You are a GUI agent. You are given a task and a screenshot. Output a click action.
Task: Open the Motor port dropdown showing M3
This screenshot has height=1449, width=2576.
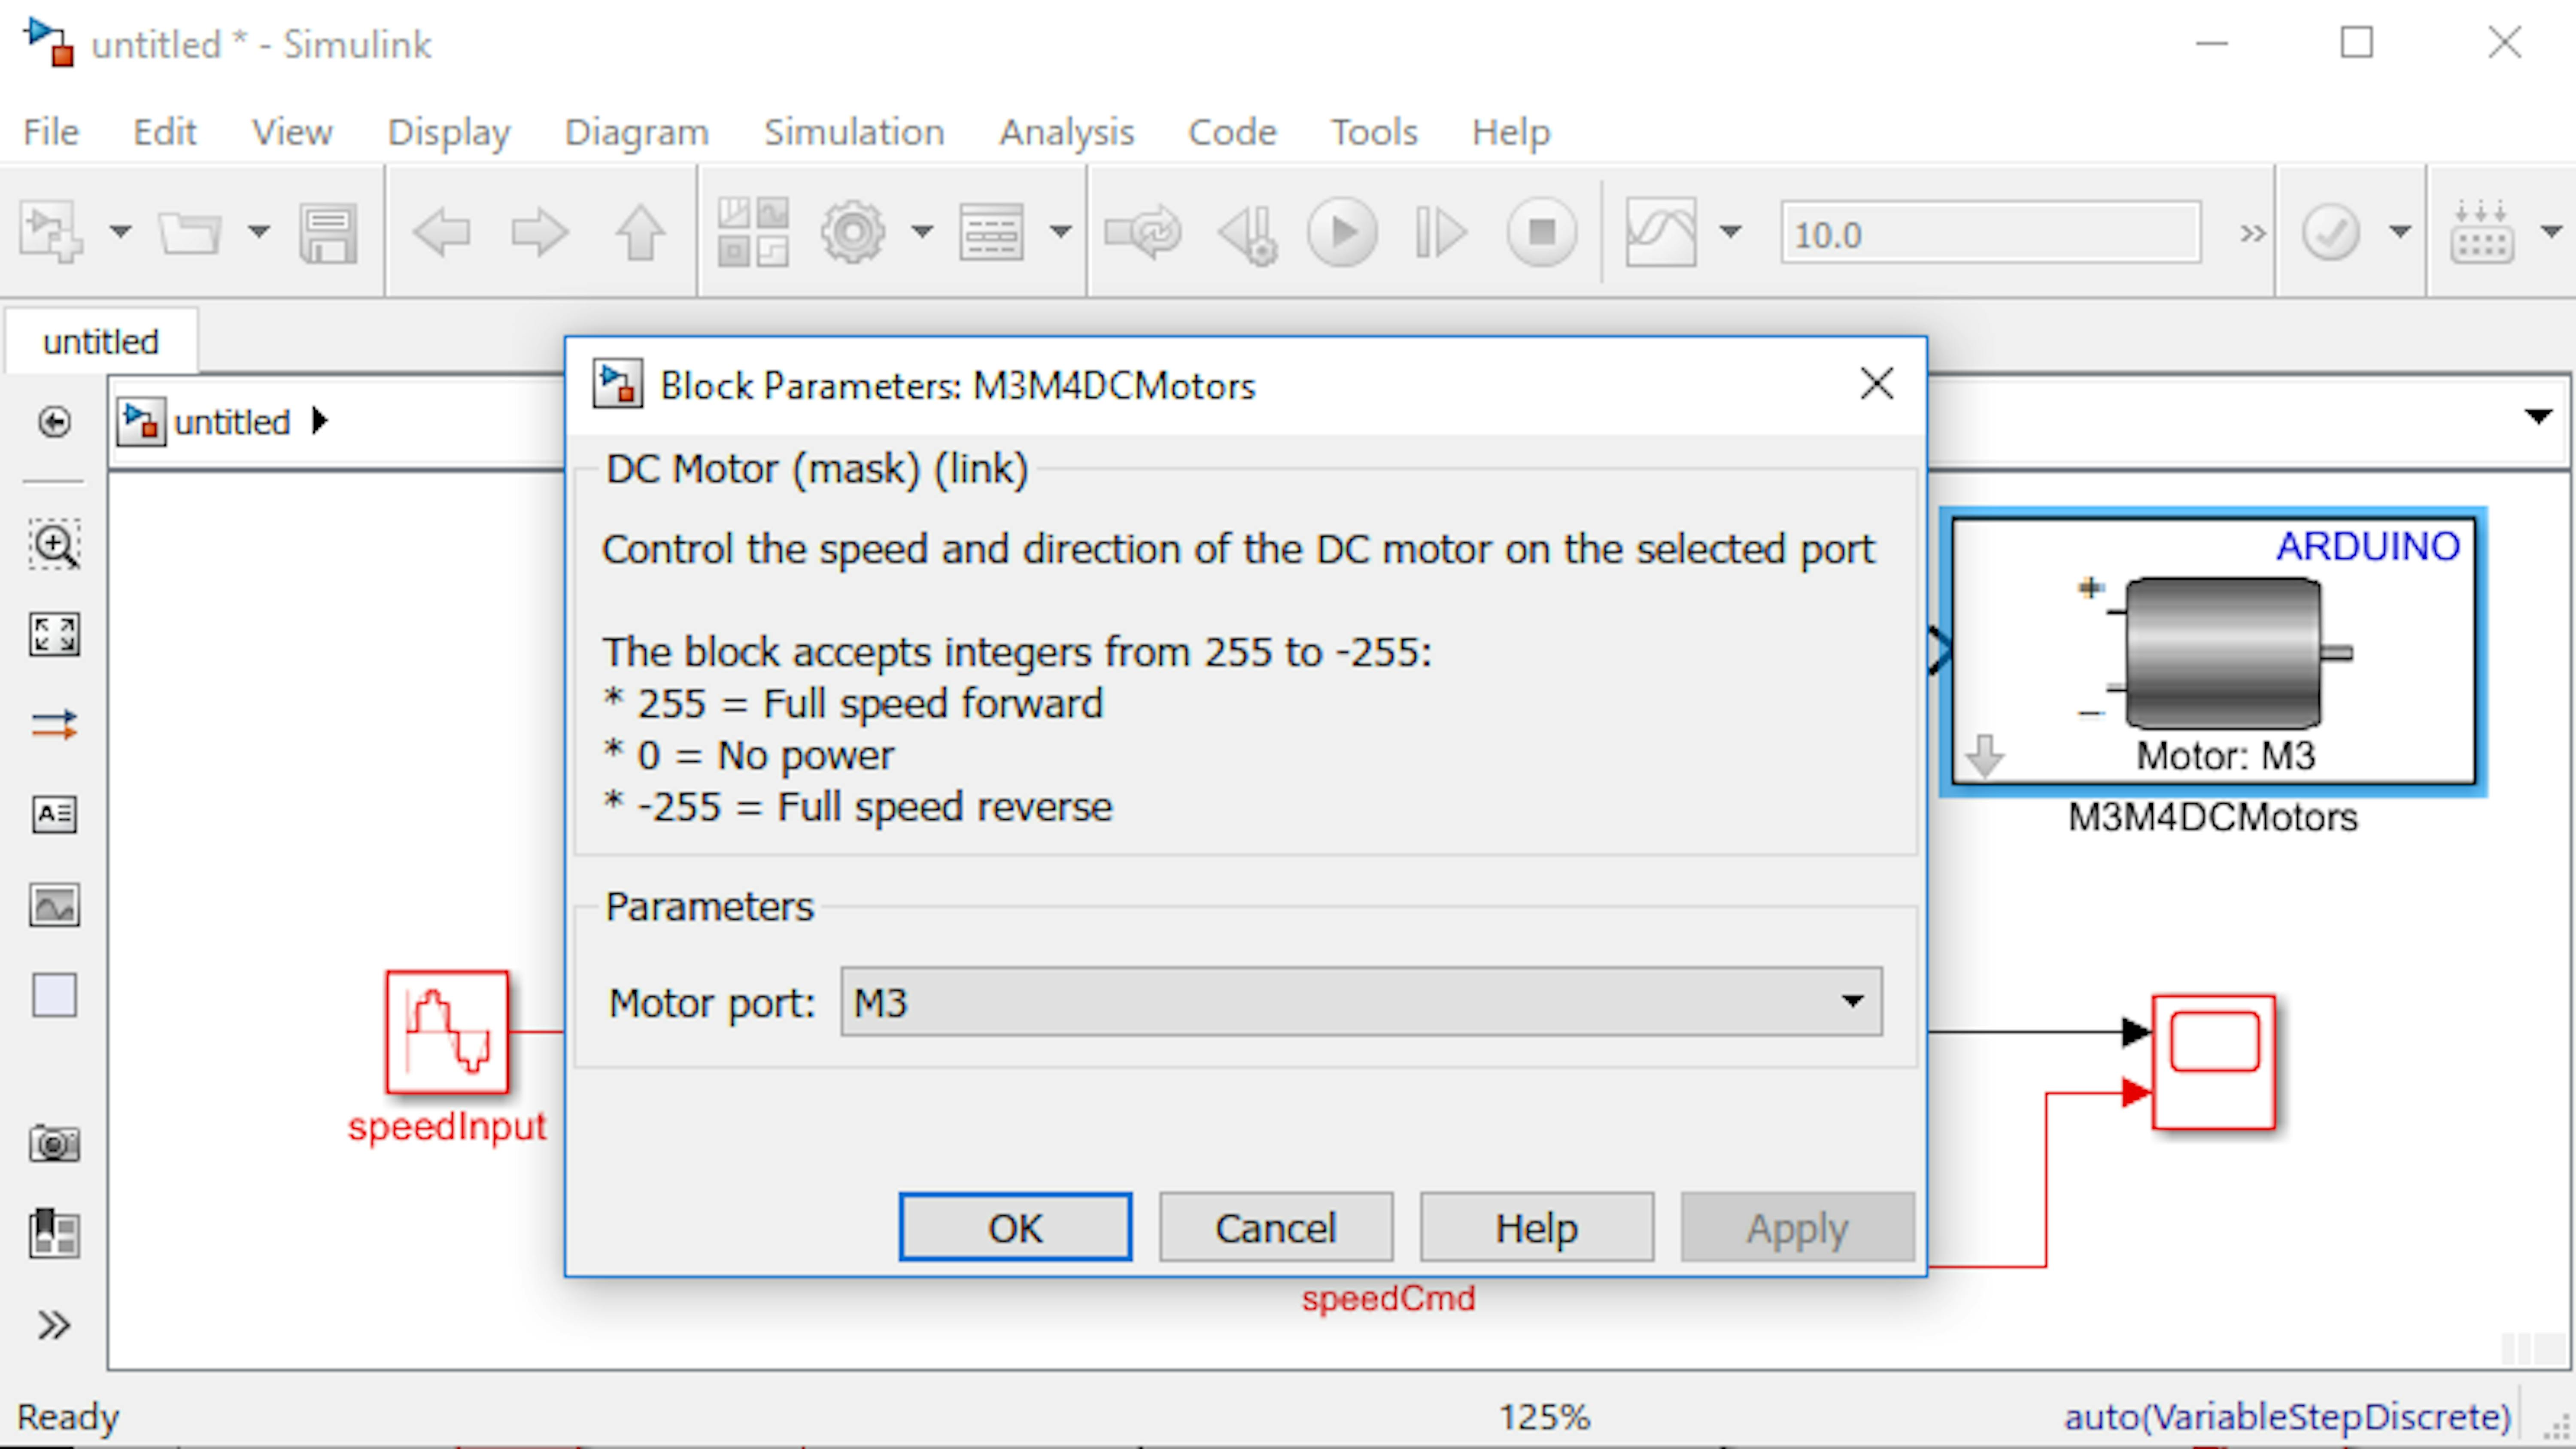coord(1361,1002)
